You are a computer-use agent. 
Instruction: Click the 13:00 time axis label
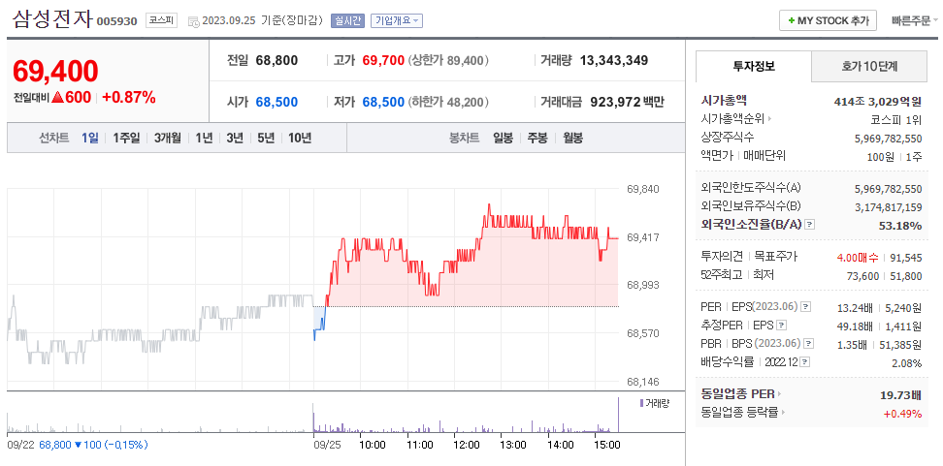(513, 445)
